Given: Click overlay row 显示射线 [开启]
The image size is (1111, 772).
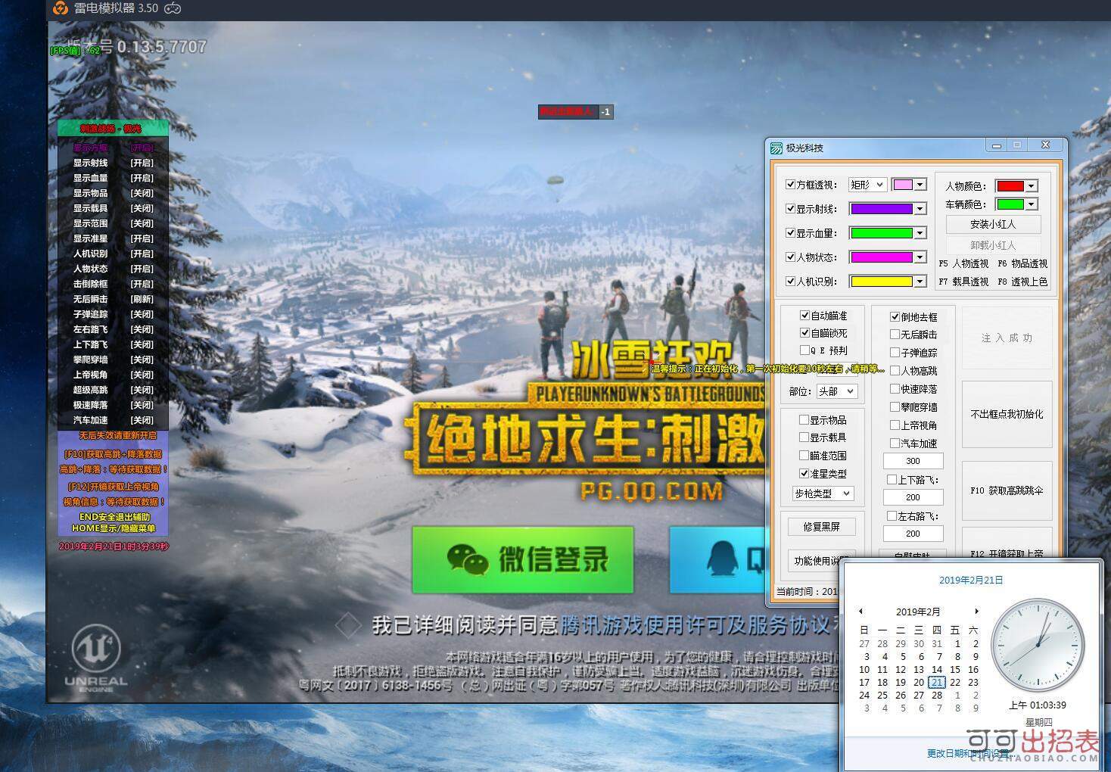Looking at the screenshot, I should pos(114,163).
